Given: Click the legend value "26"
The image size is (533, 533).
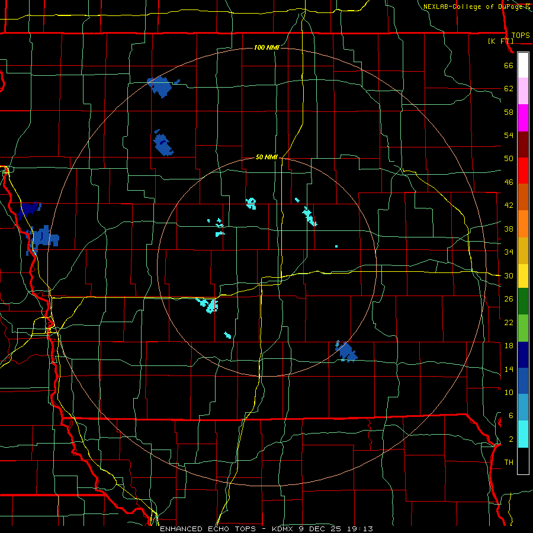Looking at the screenshot, I should (509, 299).
